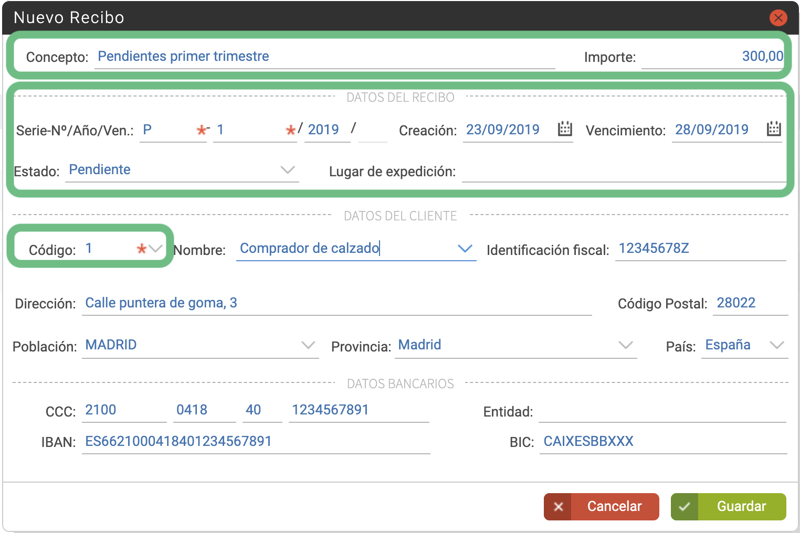Focus the Identificación fiscal field
Viewport: 800px width, 533px height.
[701, 249]
